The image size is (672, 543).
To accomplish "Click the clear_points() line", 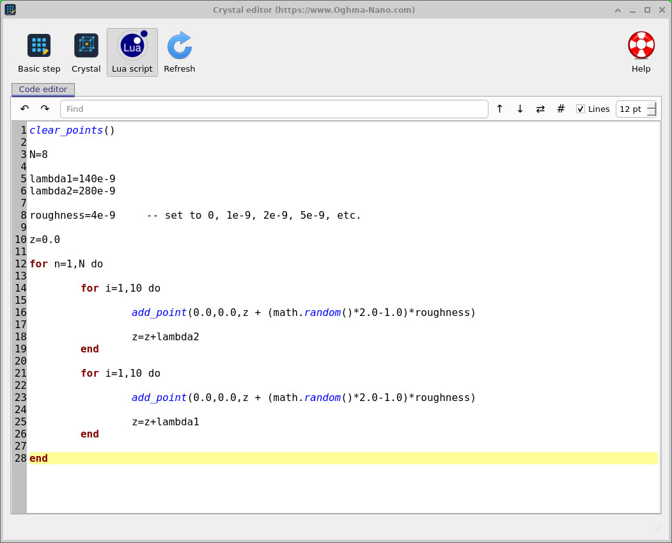I will [x=72, y=130].
